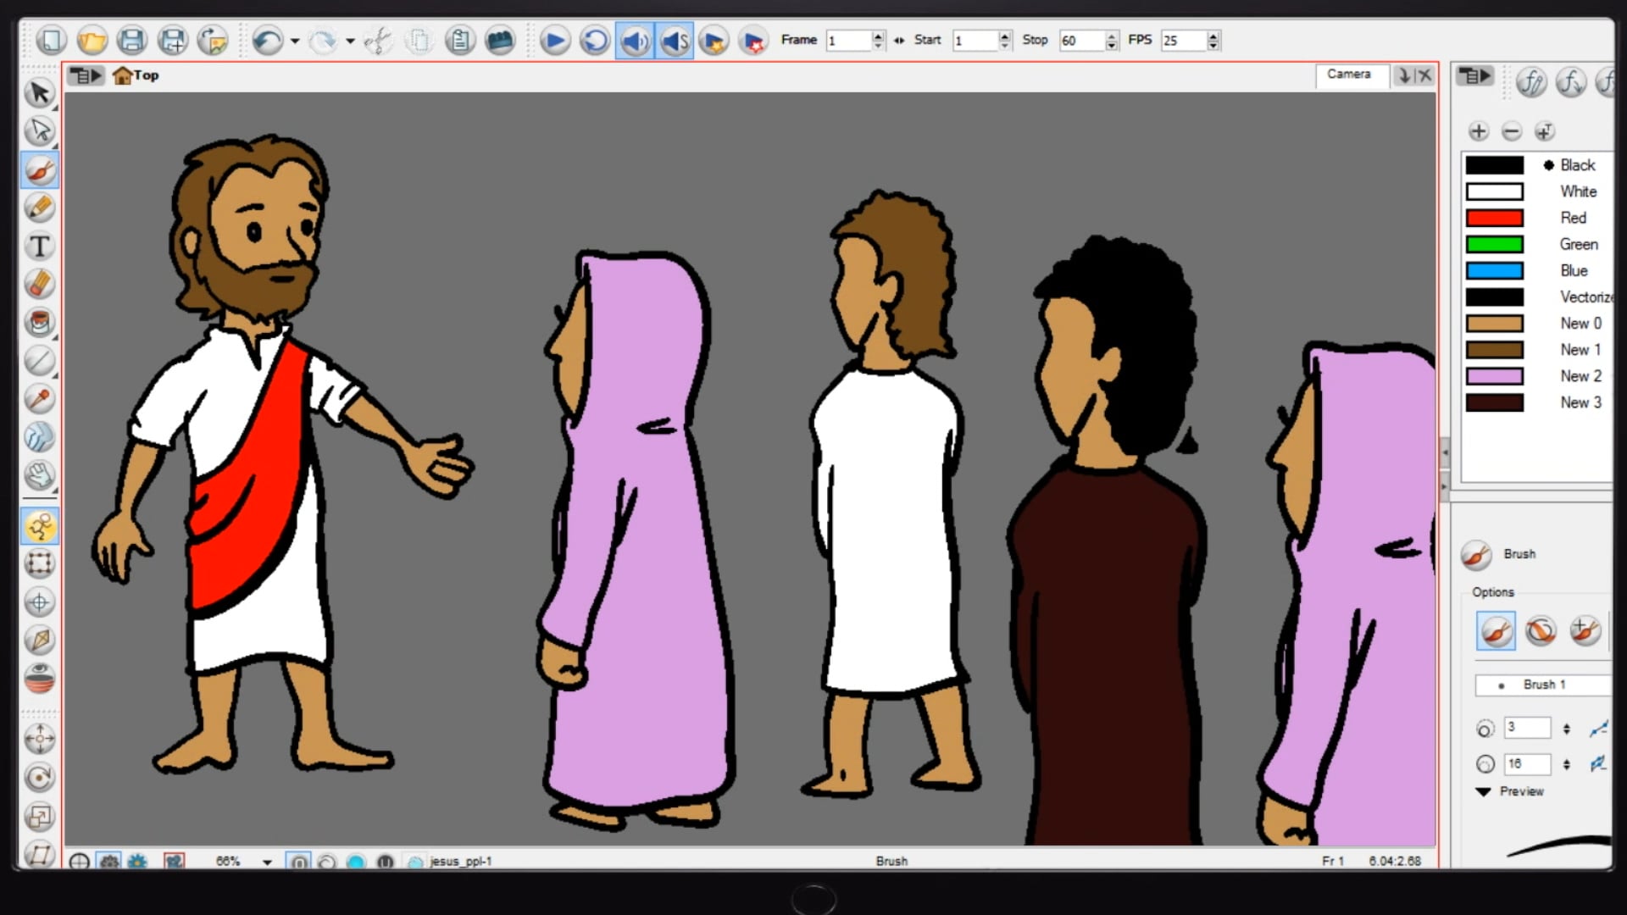The height and width of the screenshot is (915, 1627).
Task: Select the Red color swatch
Action: click(1494, 218)
